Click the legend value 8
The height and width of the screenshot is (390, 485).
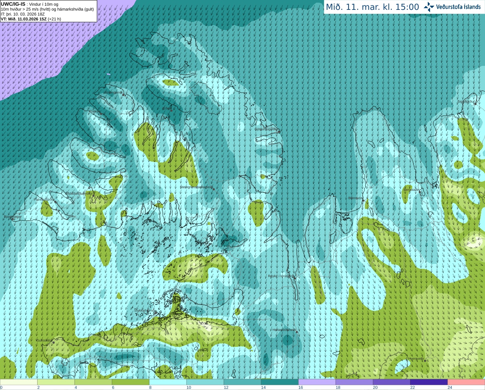point(150,387)
